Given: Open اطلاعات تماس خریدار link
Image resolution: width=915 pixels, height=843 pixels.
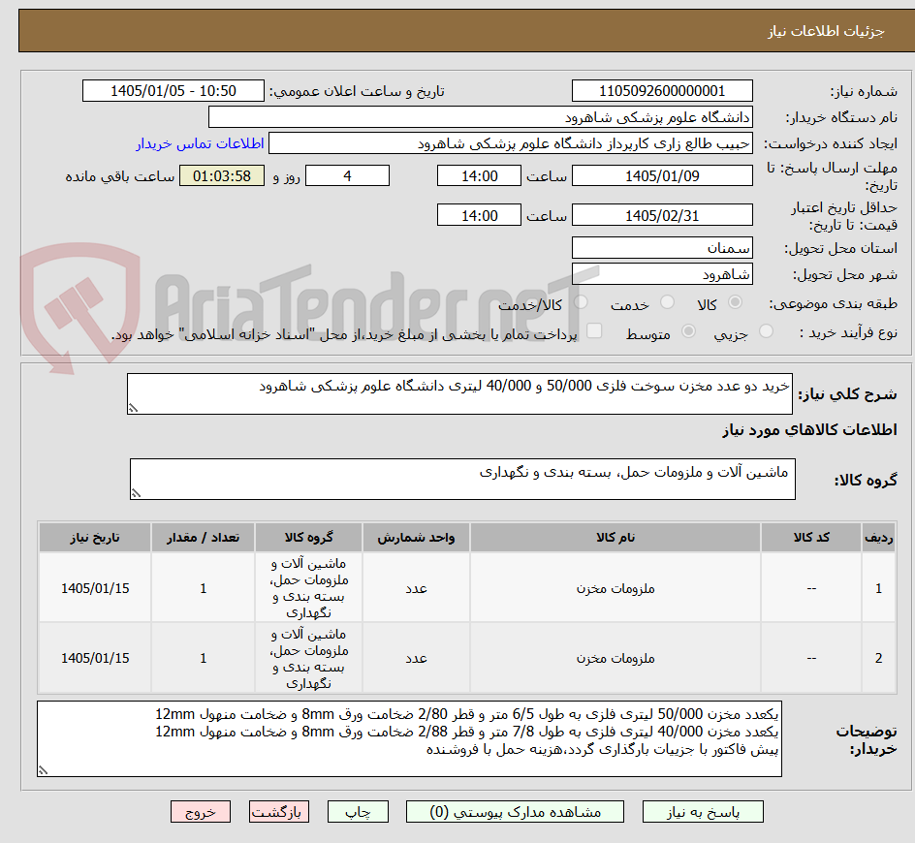Looking at the screenshot, I should pos(200,143).
